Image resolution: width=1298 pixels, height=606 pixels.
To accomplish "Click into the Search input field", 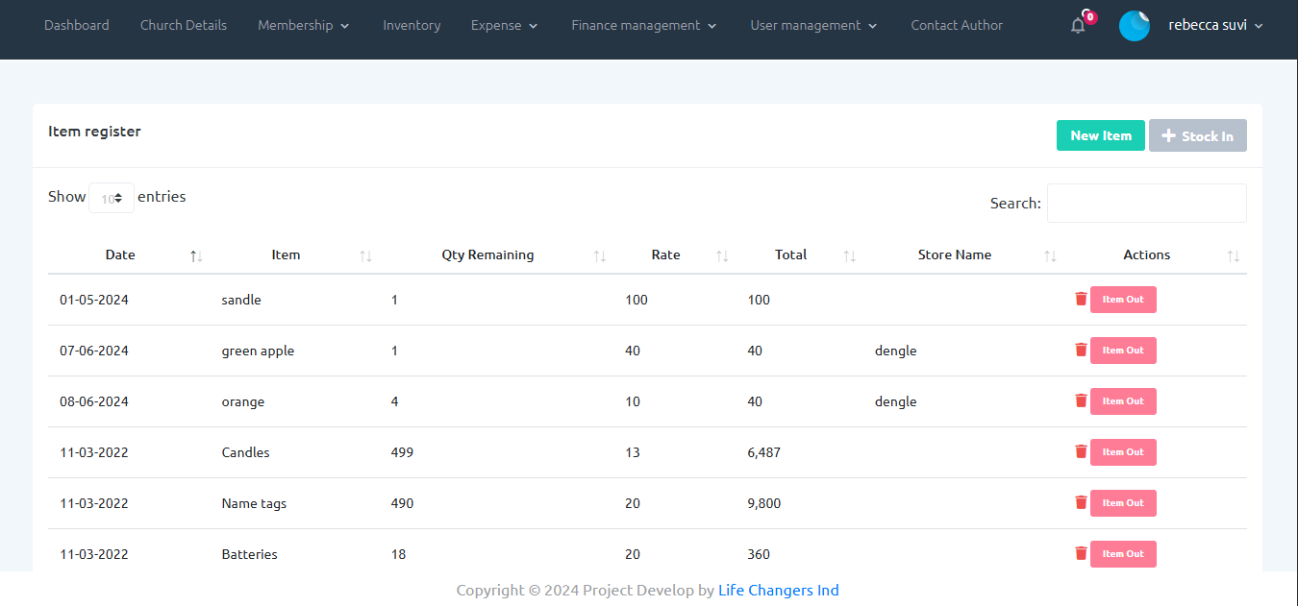I will pyautogui.click(x=1146, y=203).
